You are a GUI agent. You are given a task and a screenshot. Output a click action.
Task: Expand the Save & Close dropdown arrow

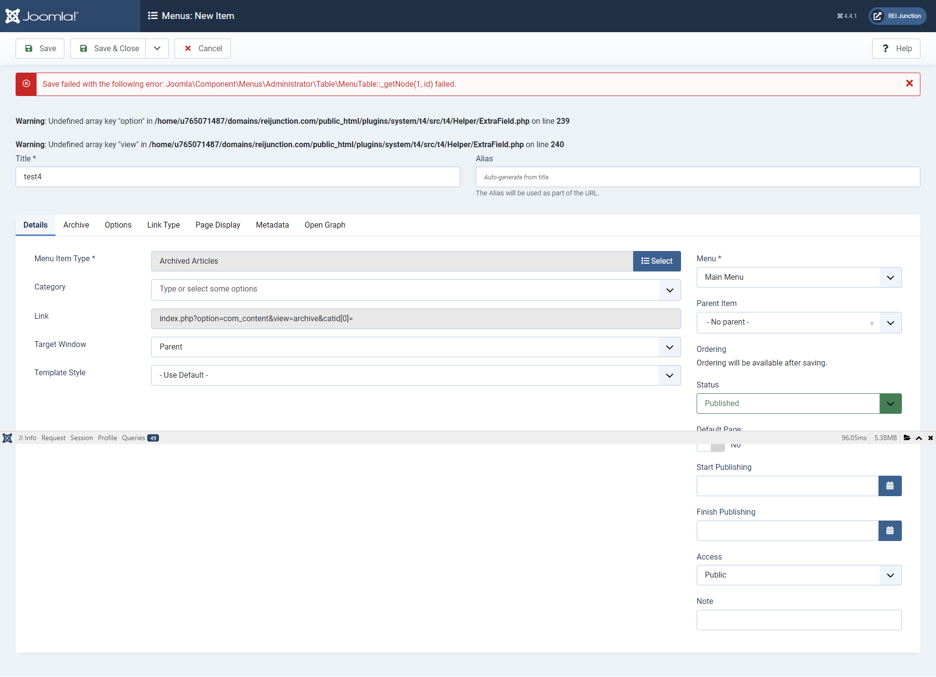coord(157,48)
